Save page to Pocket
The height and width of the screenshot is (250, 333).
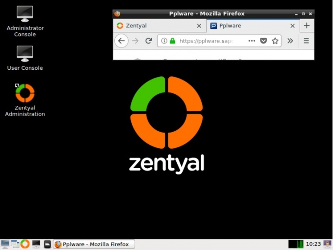pos(264,41)
